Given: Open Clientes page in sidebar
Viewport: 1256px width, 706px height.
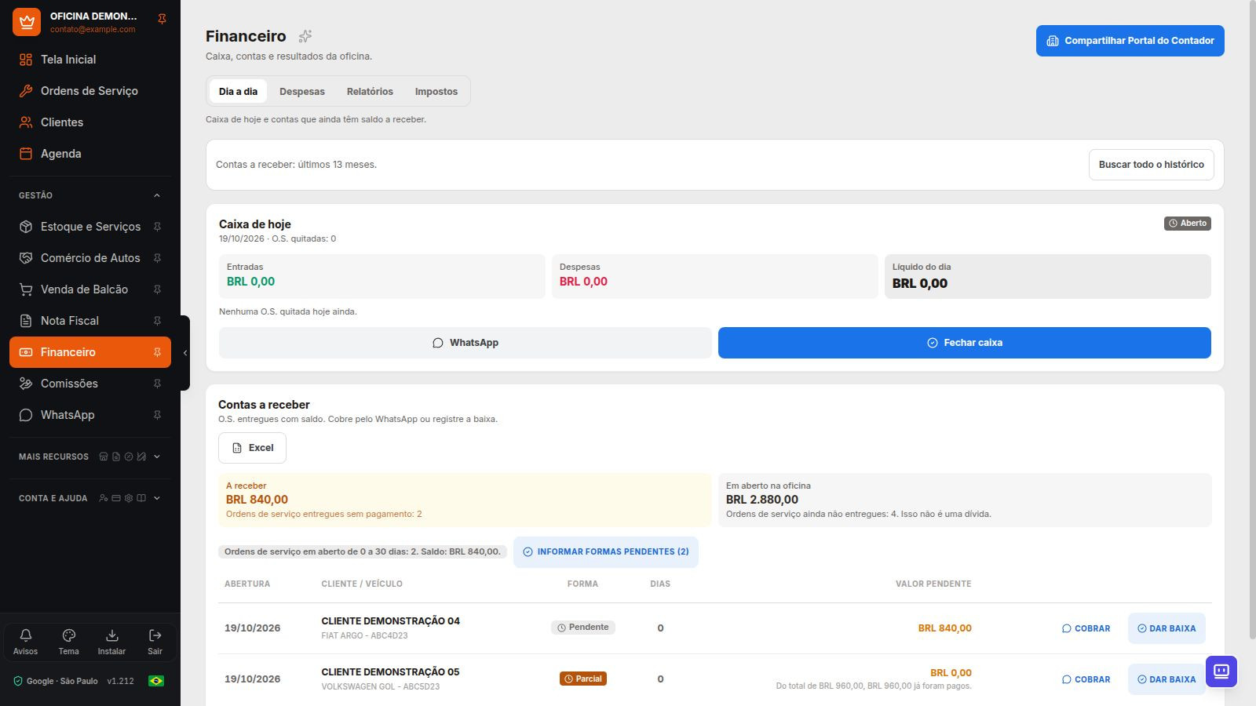Looking at the screenshot, I should click(x=90, y=122).
